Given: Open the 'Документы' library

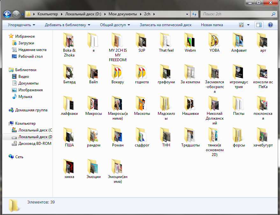Looking at the screenshot, I should coord(25,83).
